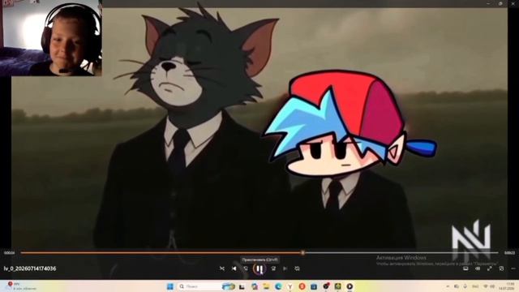Screen dimensions: 519x292
Task: Open the more options ellipsis menu
Action: click(x=513, y=268)
